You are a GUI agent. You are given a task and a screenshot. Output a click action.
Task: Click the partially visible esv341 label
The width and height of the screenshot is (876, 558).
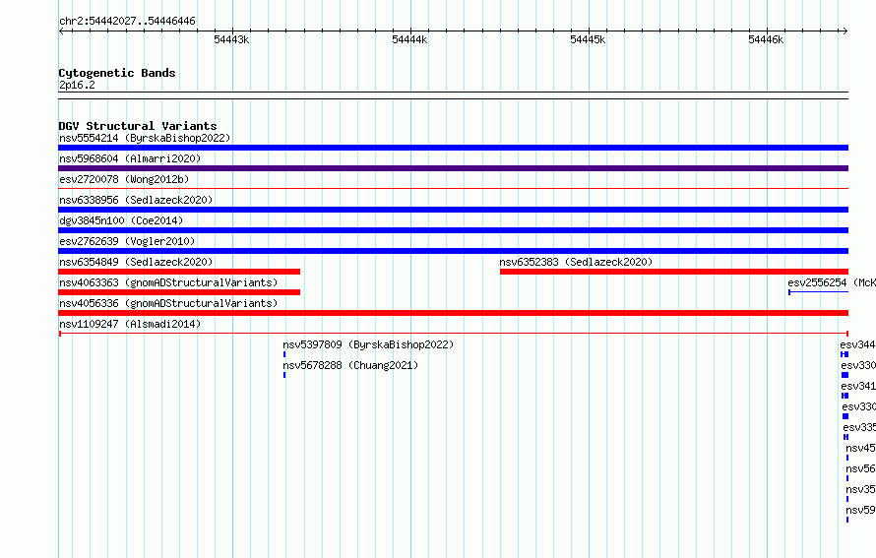click(x=858, y=386)
